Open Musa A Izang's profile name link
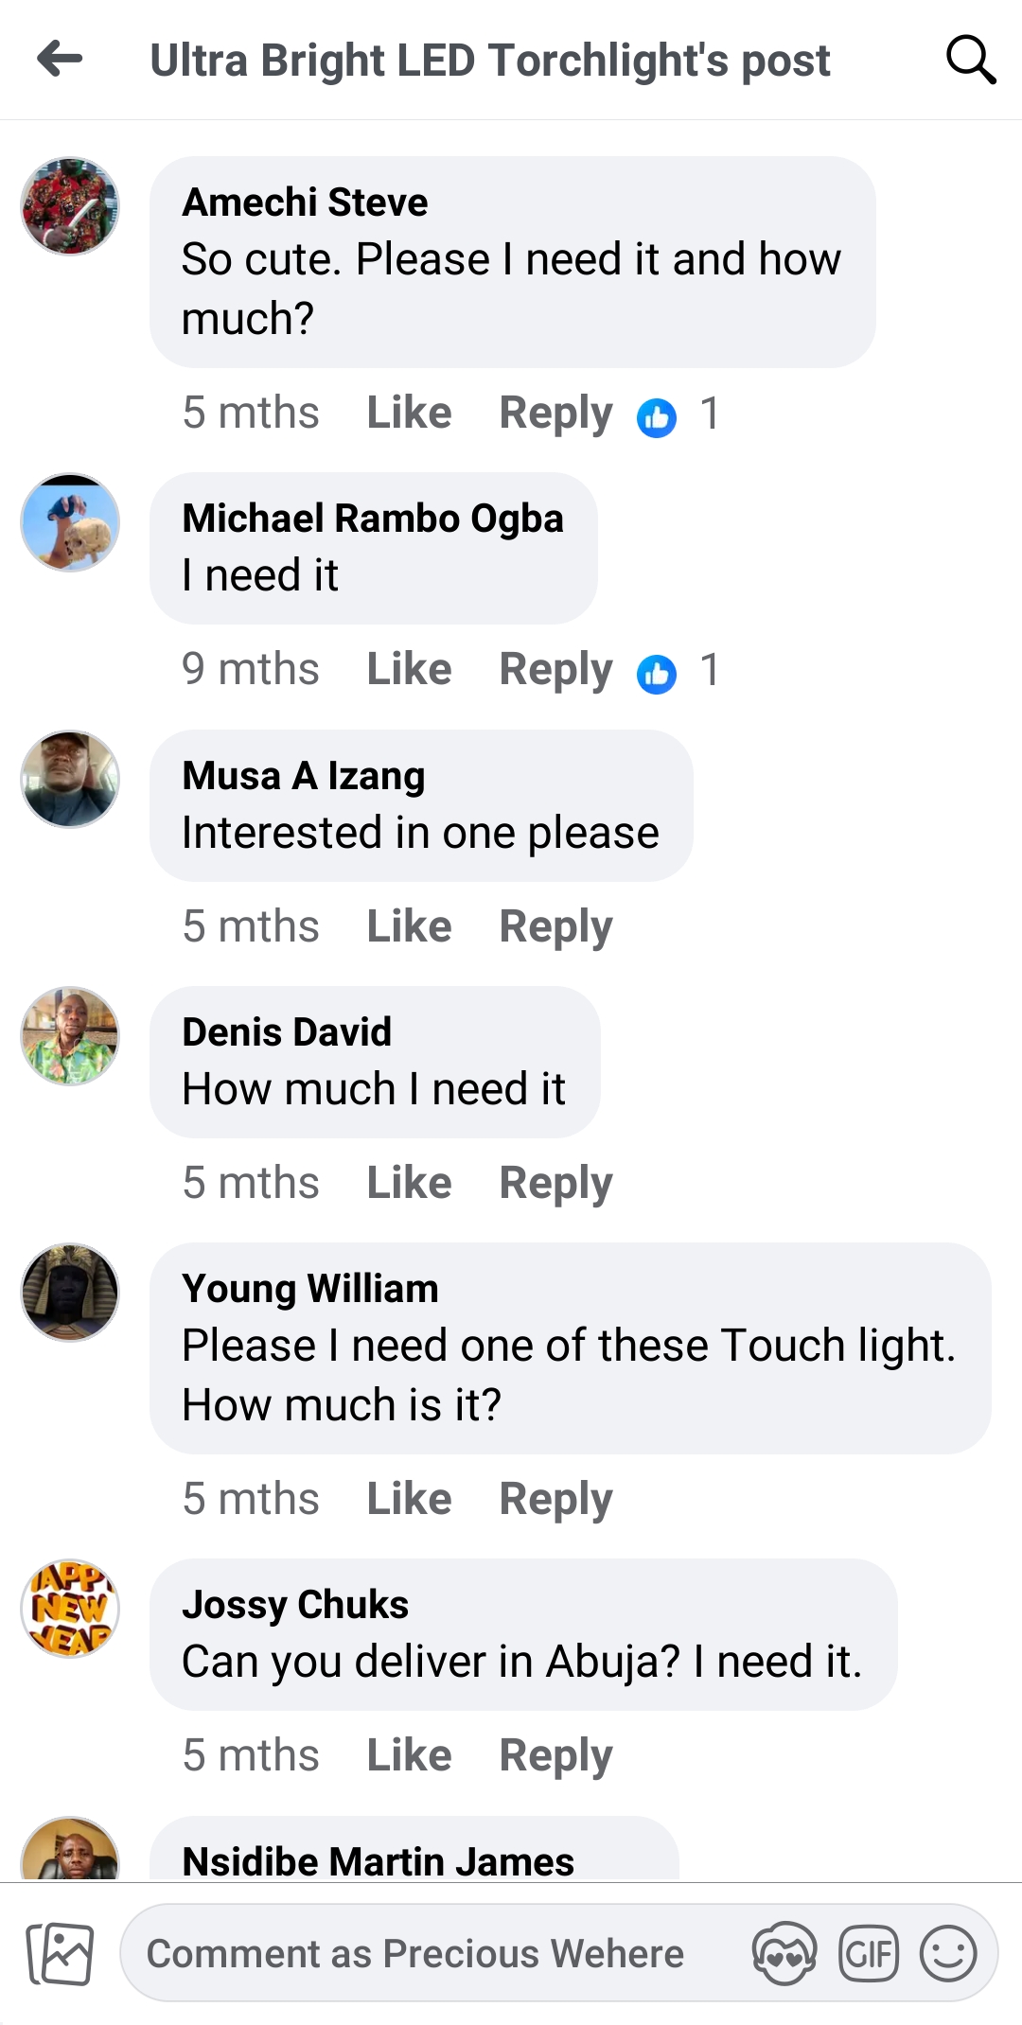 click(304, 776)
